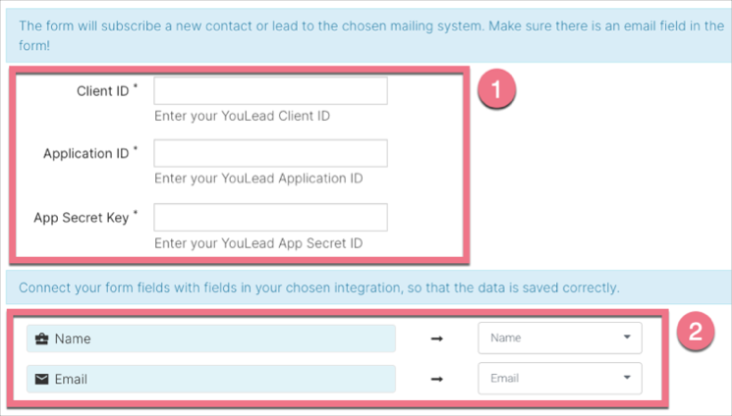
Task: Click the App Secret Key label
Action: click(x=82, y=218)
